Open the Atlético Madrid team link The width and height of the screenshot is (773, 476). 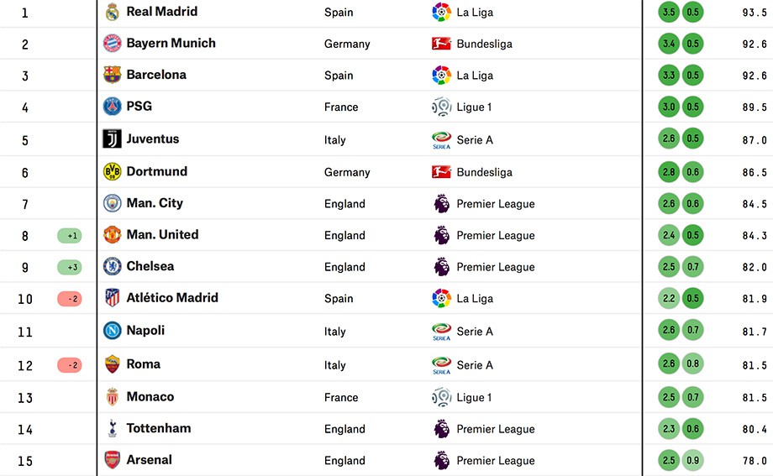172,298
